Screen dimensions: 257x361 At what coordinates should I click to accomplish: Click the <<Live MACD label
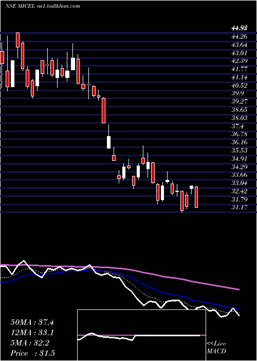tap(216, 348)
